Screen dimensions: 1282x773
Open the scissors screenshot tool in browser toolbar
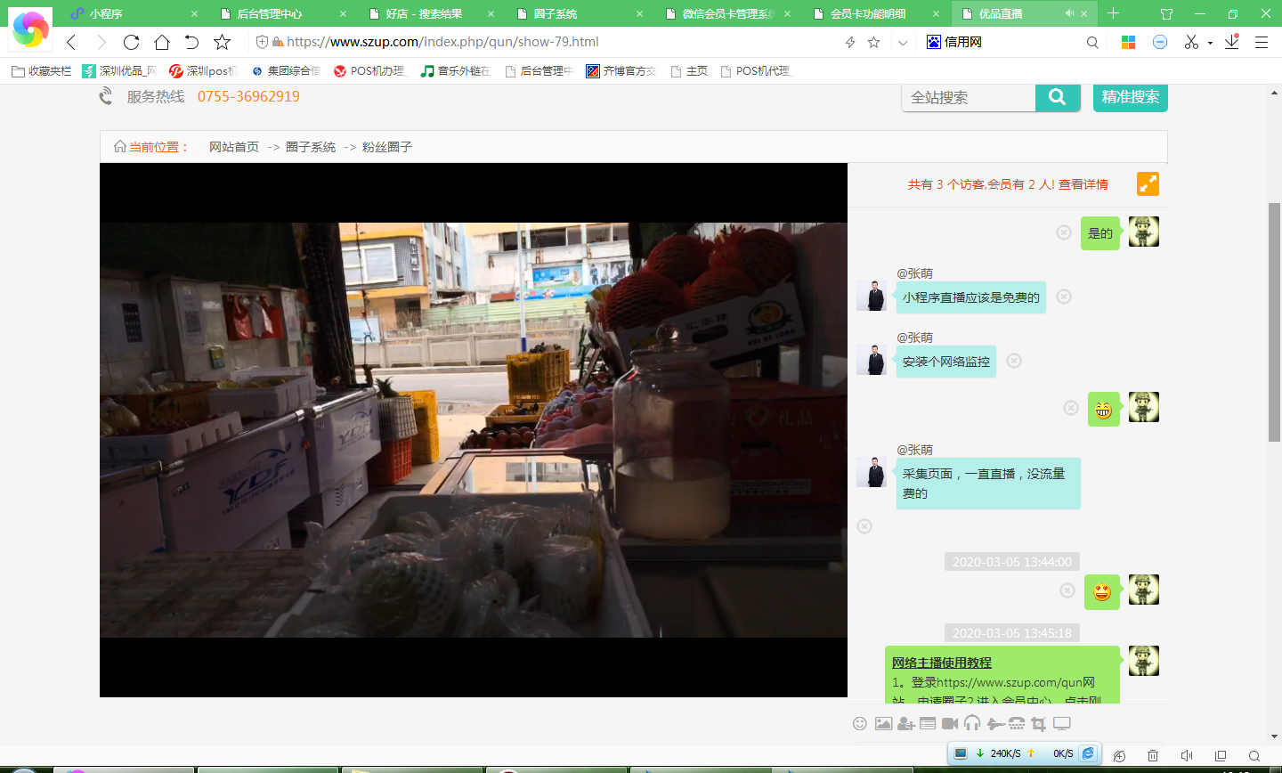1191,42
